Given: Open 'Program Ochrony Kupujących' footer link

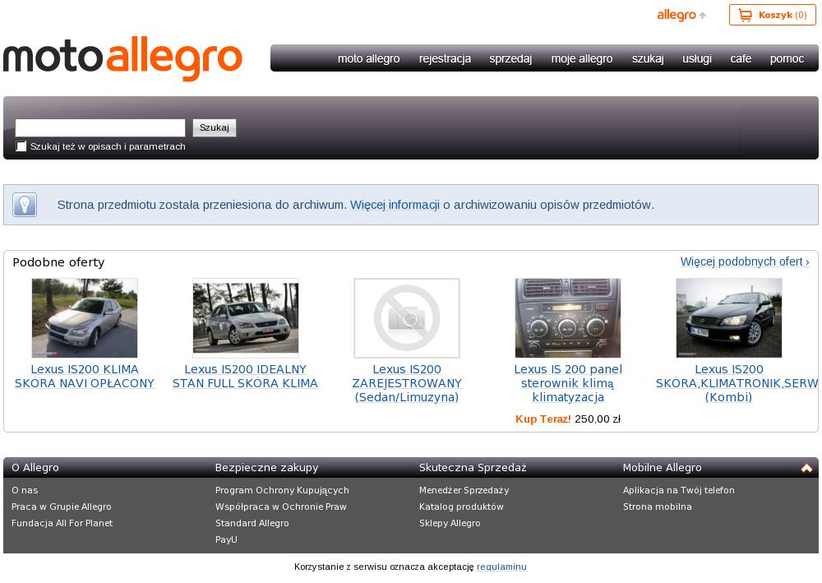Looking at the screenshot, I should (x=282, y=490).
